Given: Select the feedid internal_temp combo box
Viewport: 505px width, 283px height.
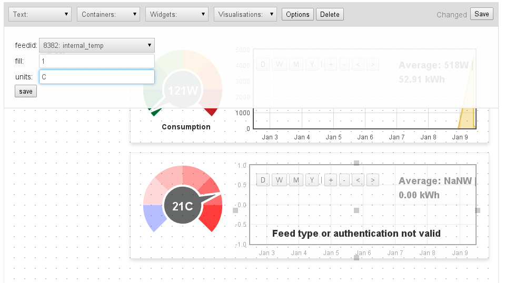Looking at the screenshot, I should [x=97, y=46].
